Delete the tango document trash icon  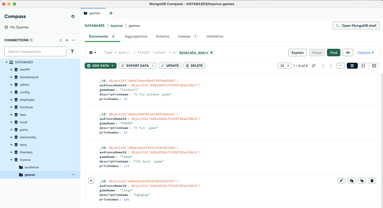tap(372, 181)
